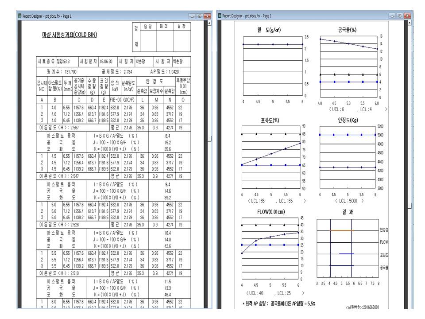Minimize the left Report Designer window
This screenshot has height=319, width=425.
(x=192, y=16)
